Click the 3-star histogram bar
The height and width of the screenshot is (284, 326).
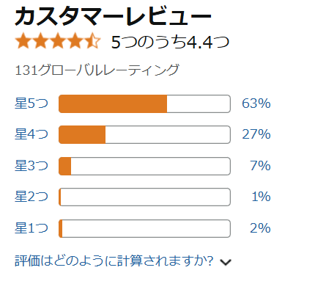[144, 166]
